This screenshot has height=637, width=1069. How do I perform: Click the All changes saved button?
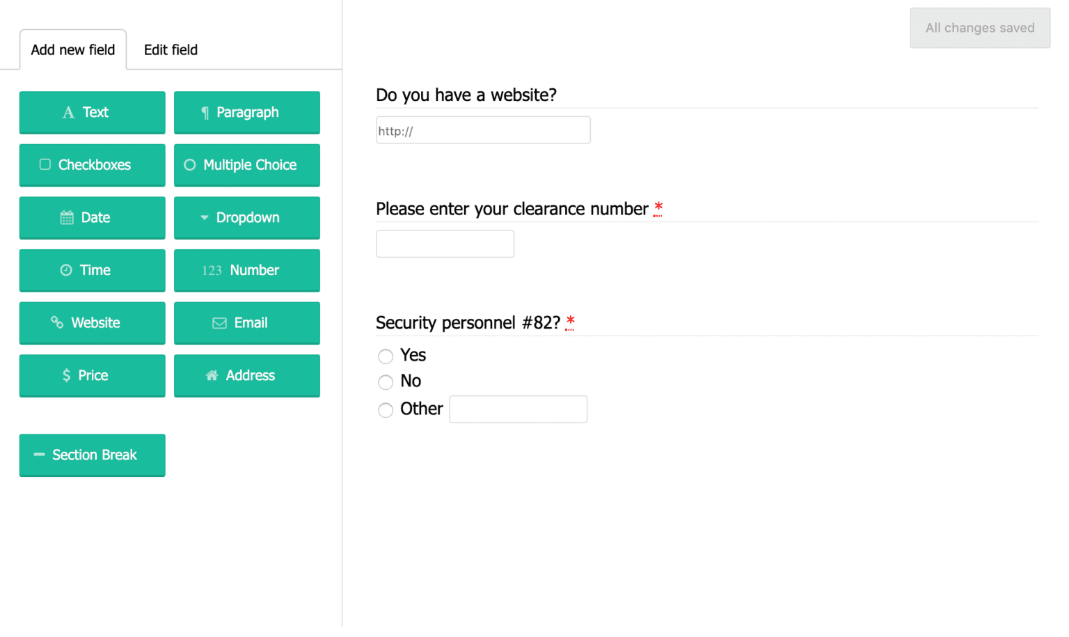pos(979,28)
